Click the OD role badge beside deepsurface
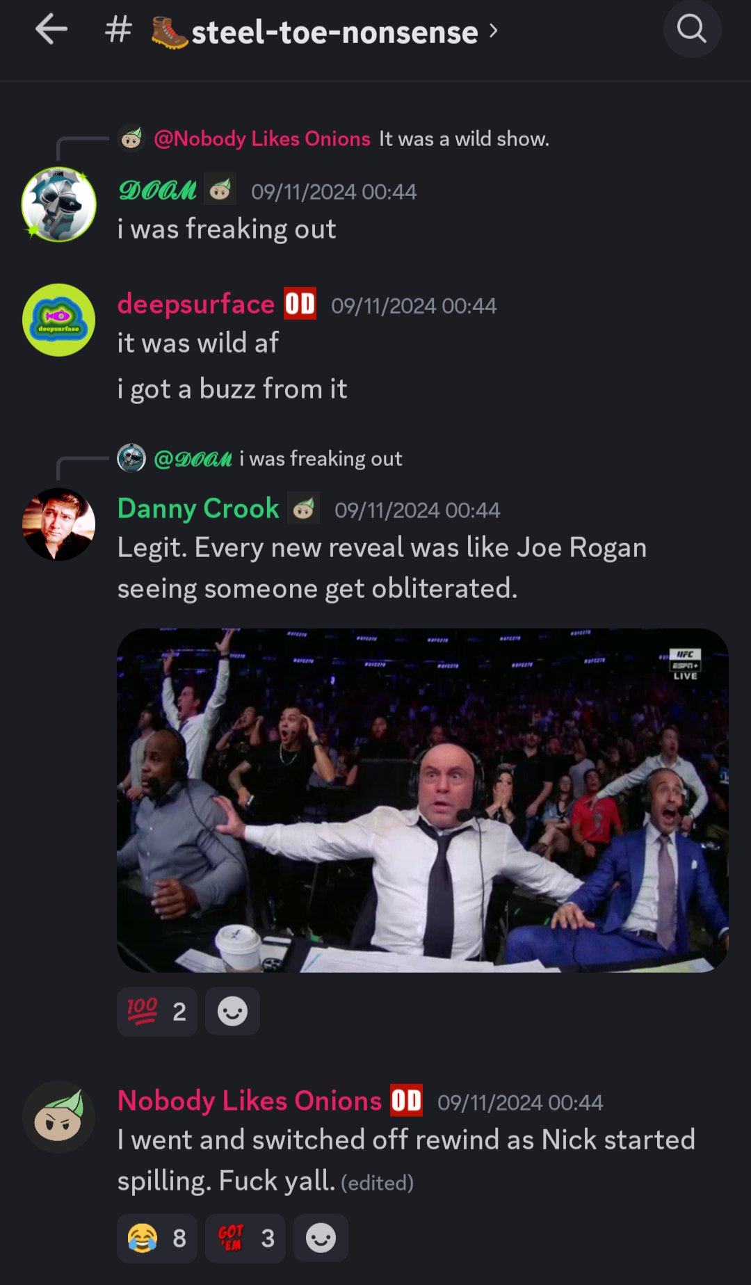Screen dimensions: 751x1285 click(300, 304)
